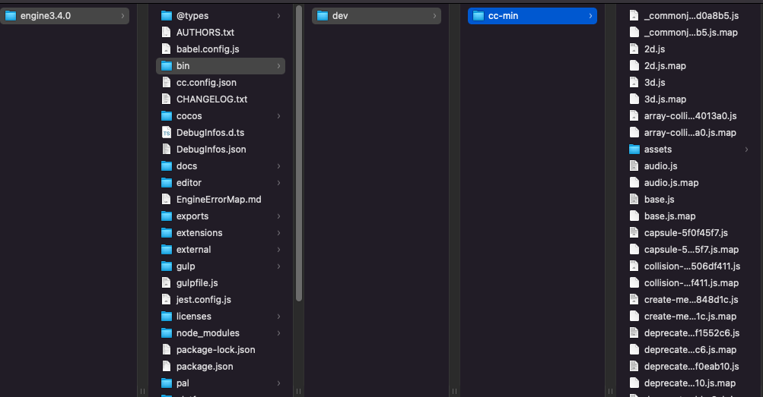763x397 pixels.
Task: Click the first column resize handle
Action: coord(141,391)
